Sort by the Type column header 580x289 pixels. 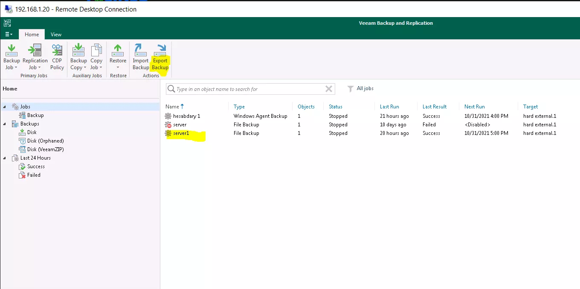click(239, 107)
